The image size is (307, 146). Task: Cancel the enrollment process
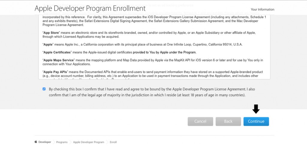[200, 121]
